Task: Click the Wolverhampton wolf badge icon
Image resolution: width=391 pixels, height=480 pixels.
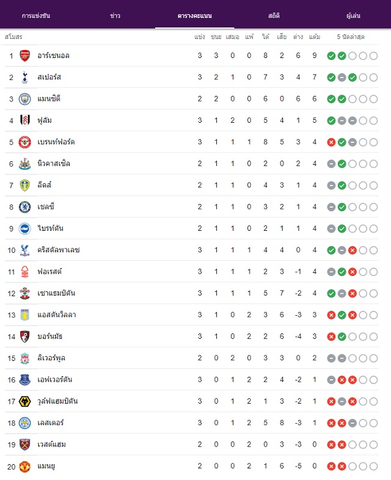Action: click(x=25, y=401)
